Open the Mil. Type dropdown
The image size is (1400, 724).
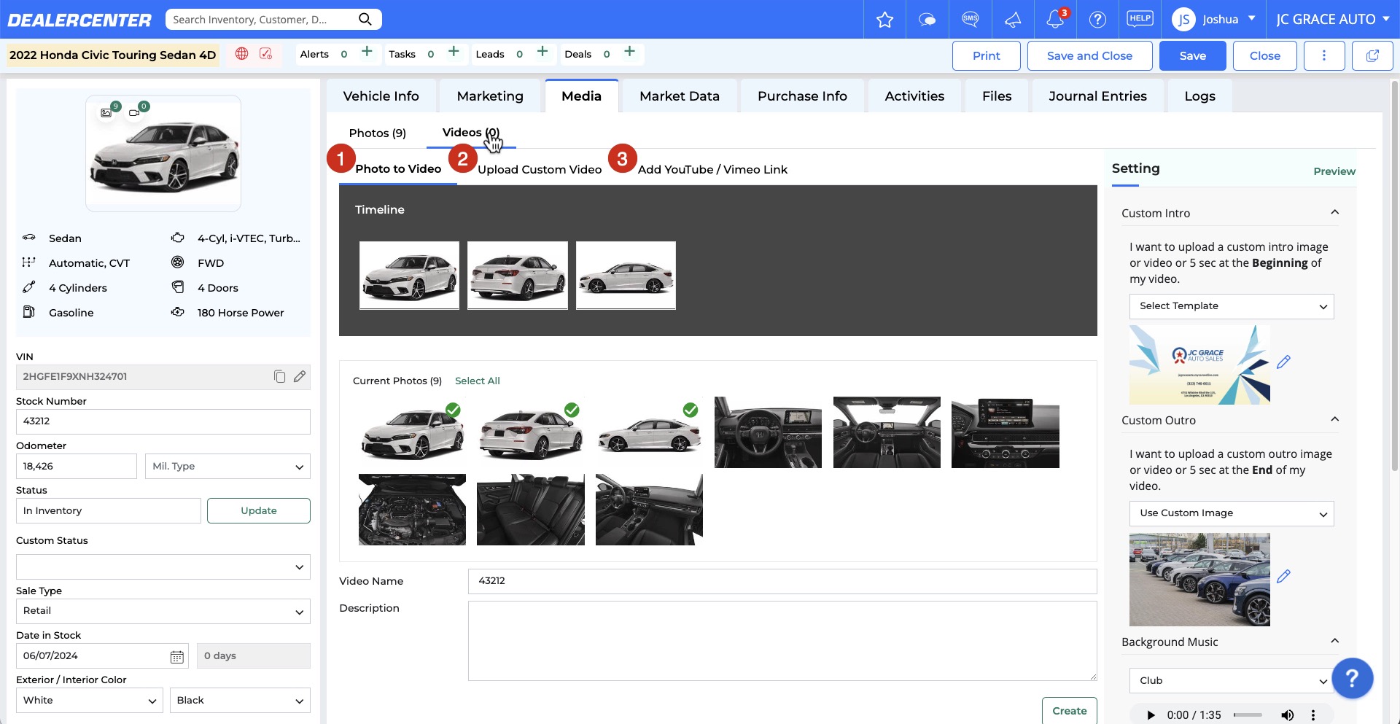coord(227,467)
